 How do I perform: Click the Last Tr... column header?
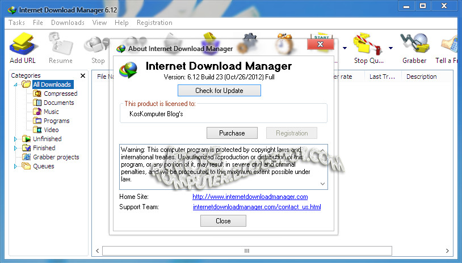pos(382,77)
